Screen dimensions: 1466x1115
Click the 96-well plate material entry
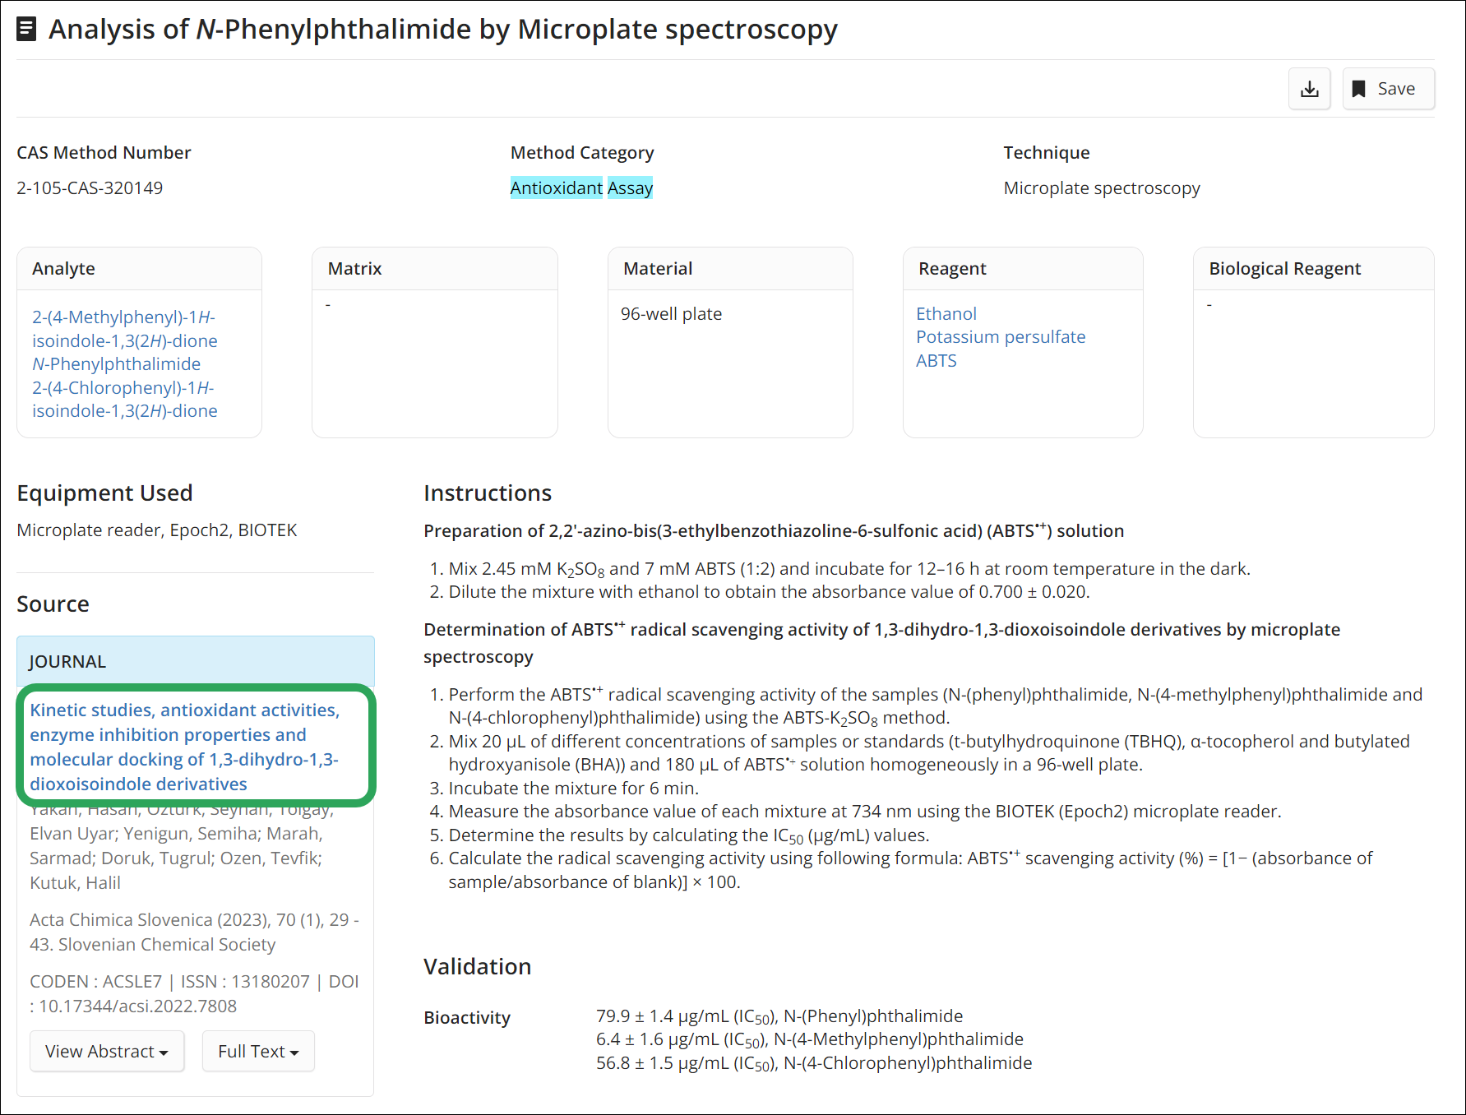671,314
